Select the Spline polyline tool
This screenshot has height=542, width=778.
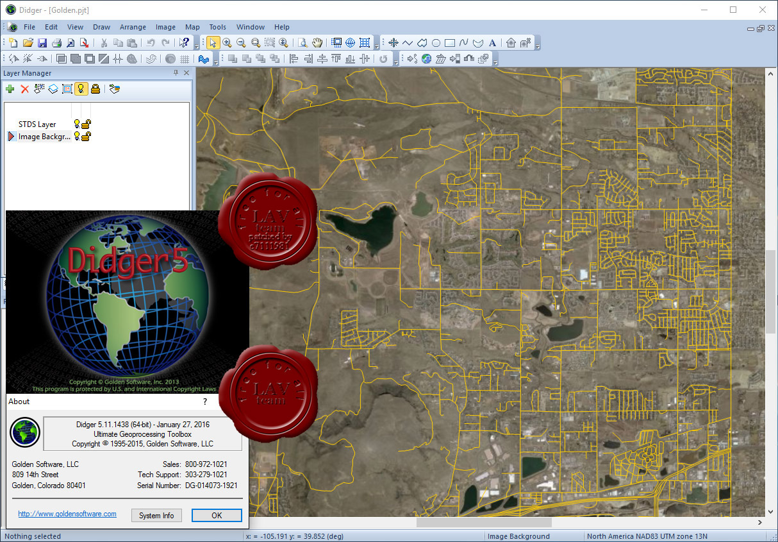tap(464, 43)
